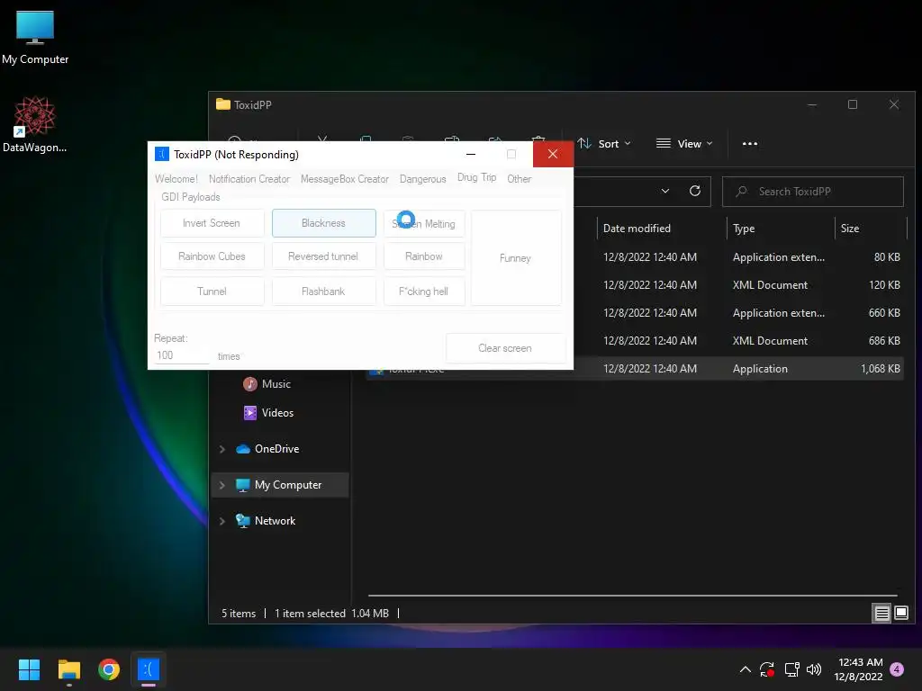Viewport: 922px width, 691px height.
Task: Click the Screen Melting payload button
Action: [424, 223]
